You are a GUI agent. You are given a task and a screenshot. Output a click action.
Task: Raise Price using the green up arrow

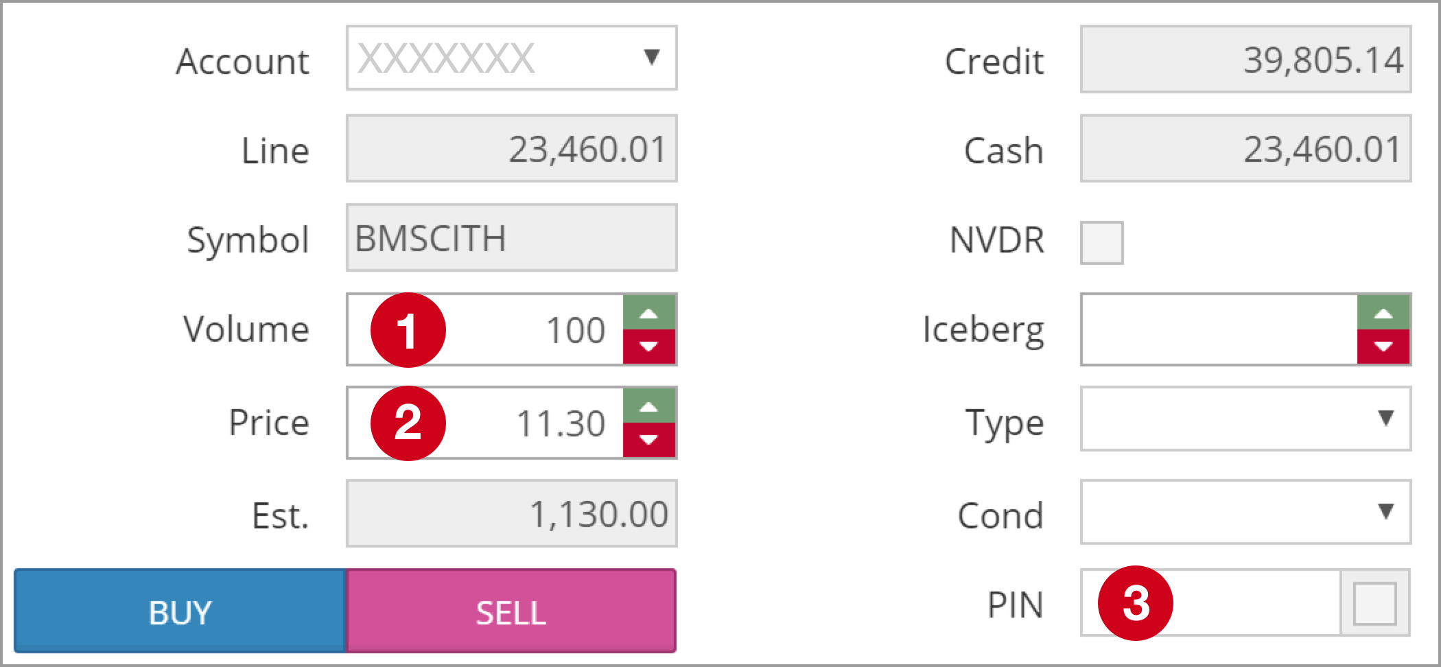pyautogui.click(x=649, y=406)
